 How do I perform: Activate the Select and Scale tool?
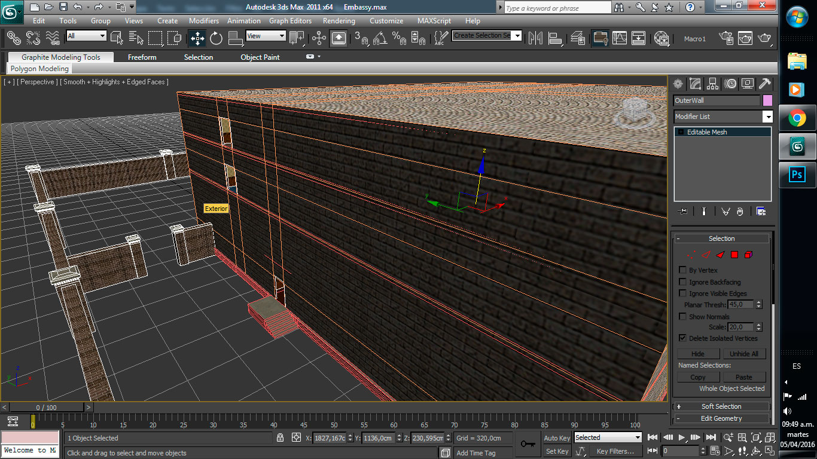(x=235, y=38)
